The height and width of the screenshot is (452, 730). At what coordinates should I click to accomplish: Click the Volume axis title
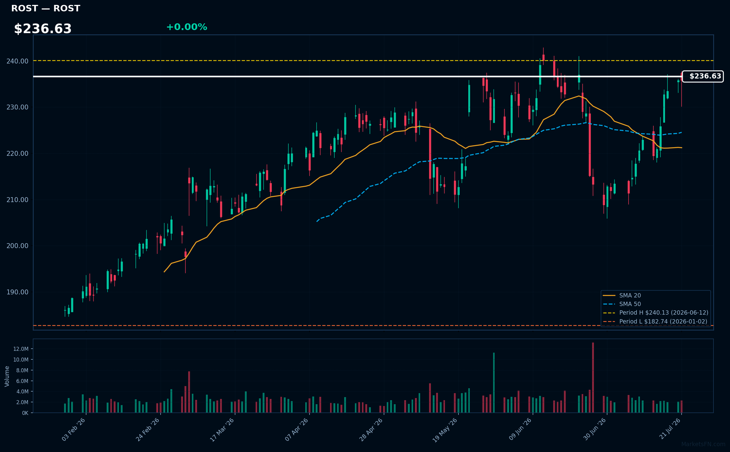[x=7, y=376]
